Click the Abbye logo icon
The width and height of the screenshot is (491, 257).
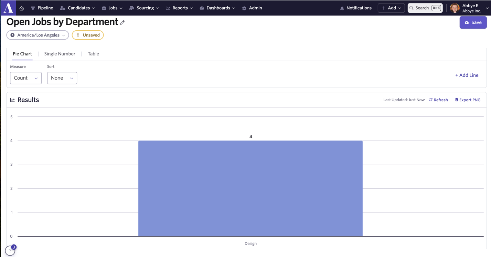8,8
